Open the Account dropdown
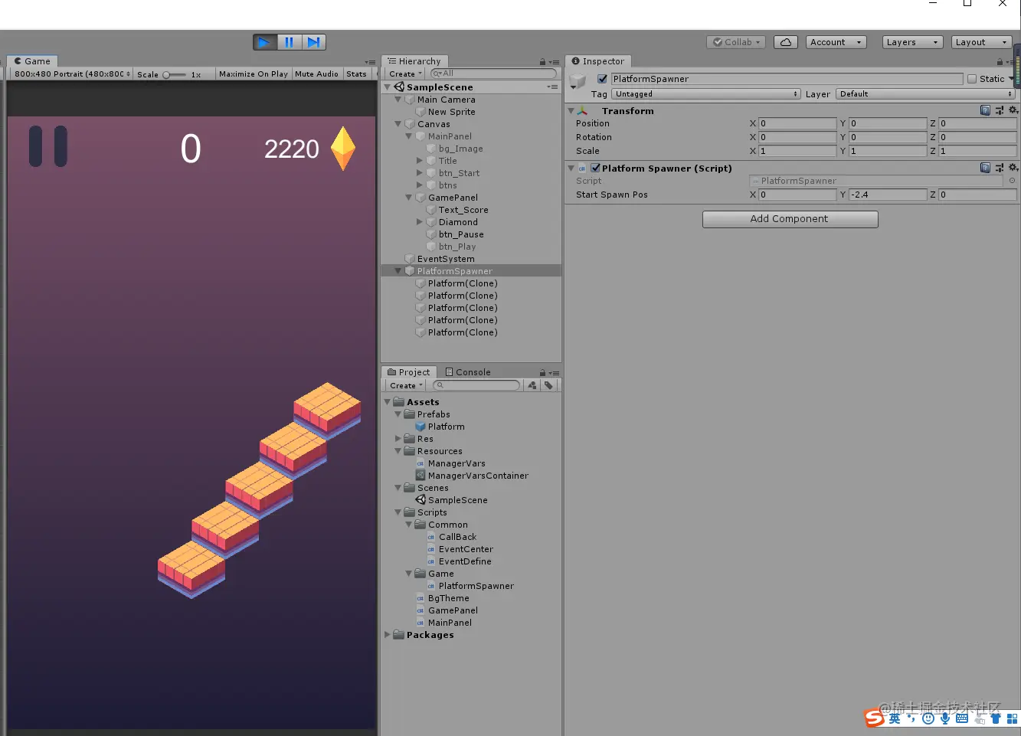1021x736 pixels. [836, 42]
